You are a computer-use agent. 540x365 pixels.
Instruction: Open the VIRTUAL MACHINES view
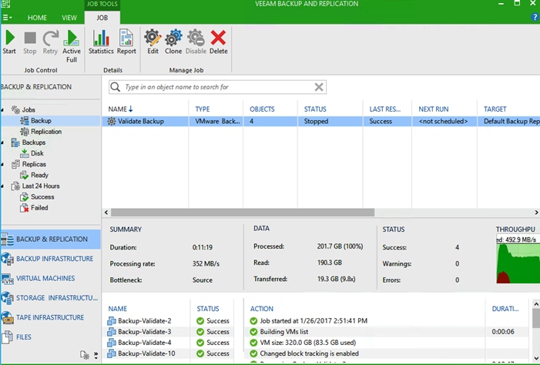point(51,278)
